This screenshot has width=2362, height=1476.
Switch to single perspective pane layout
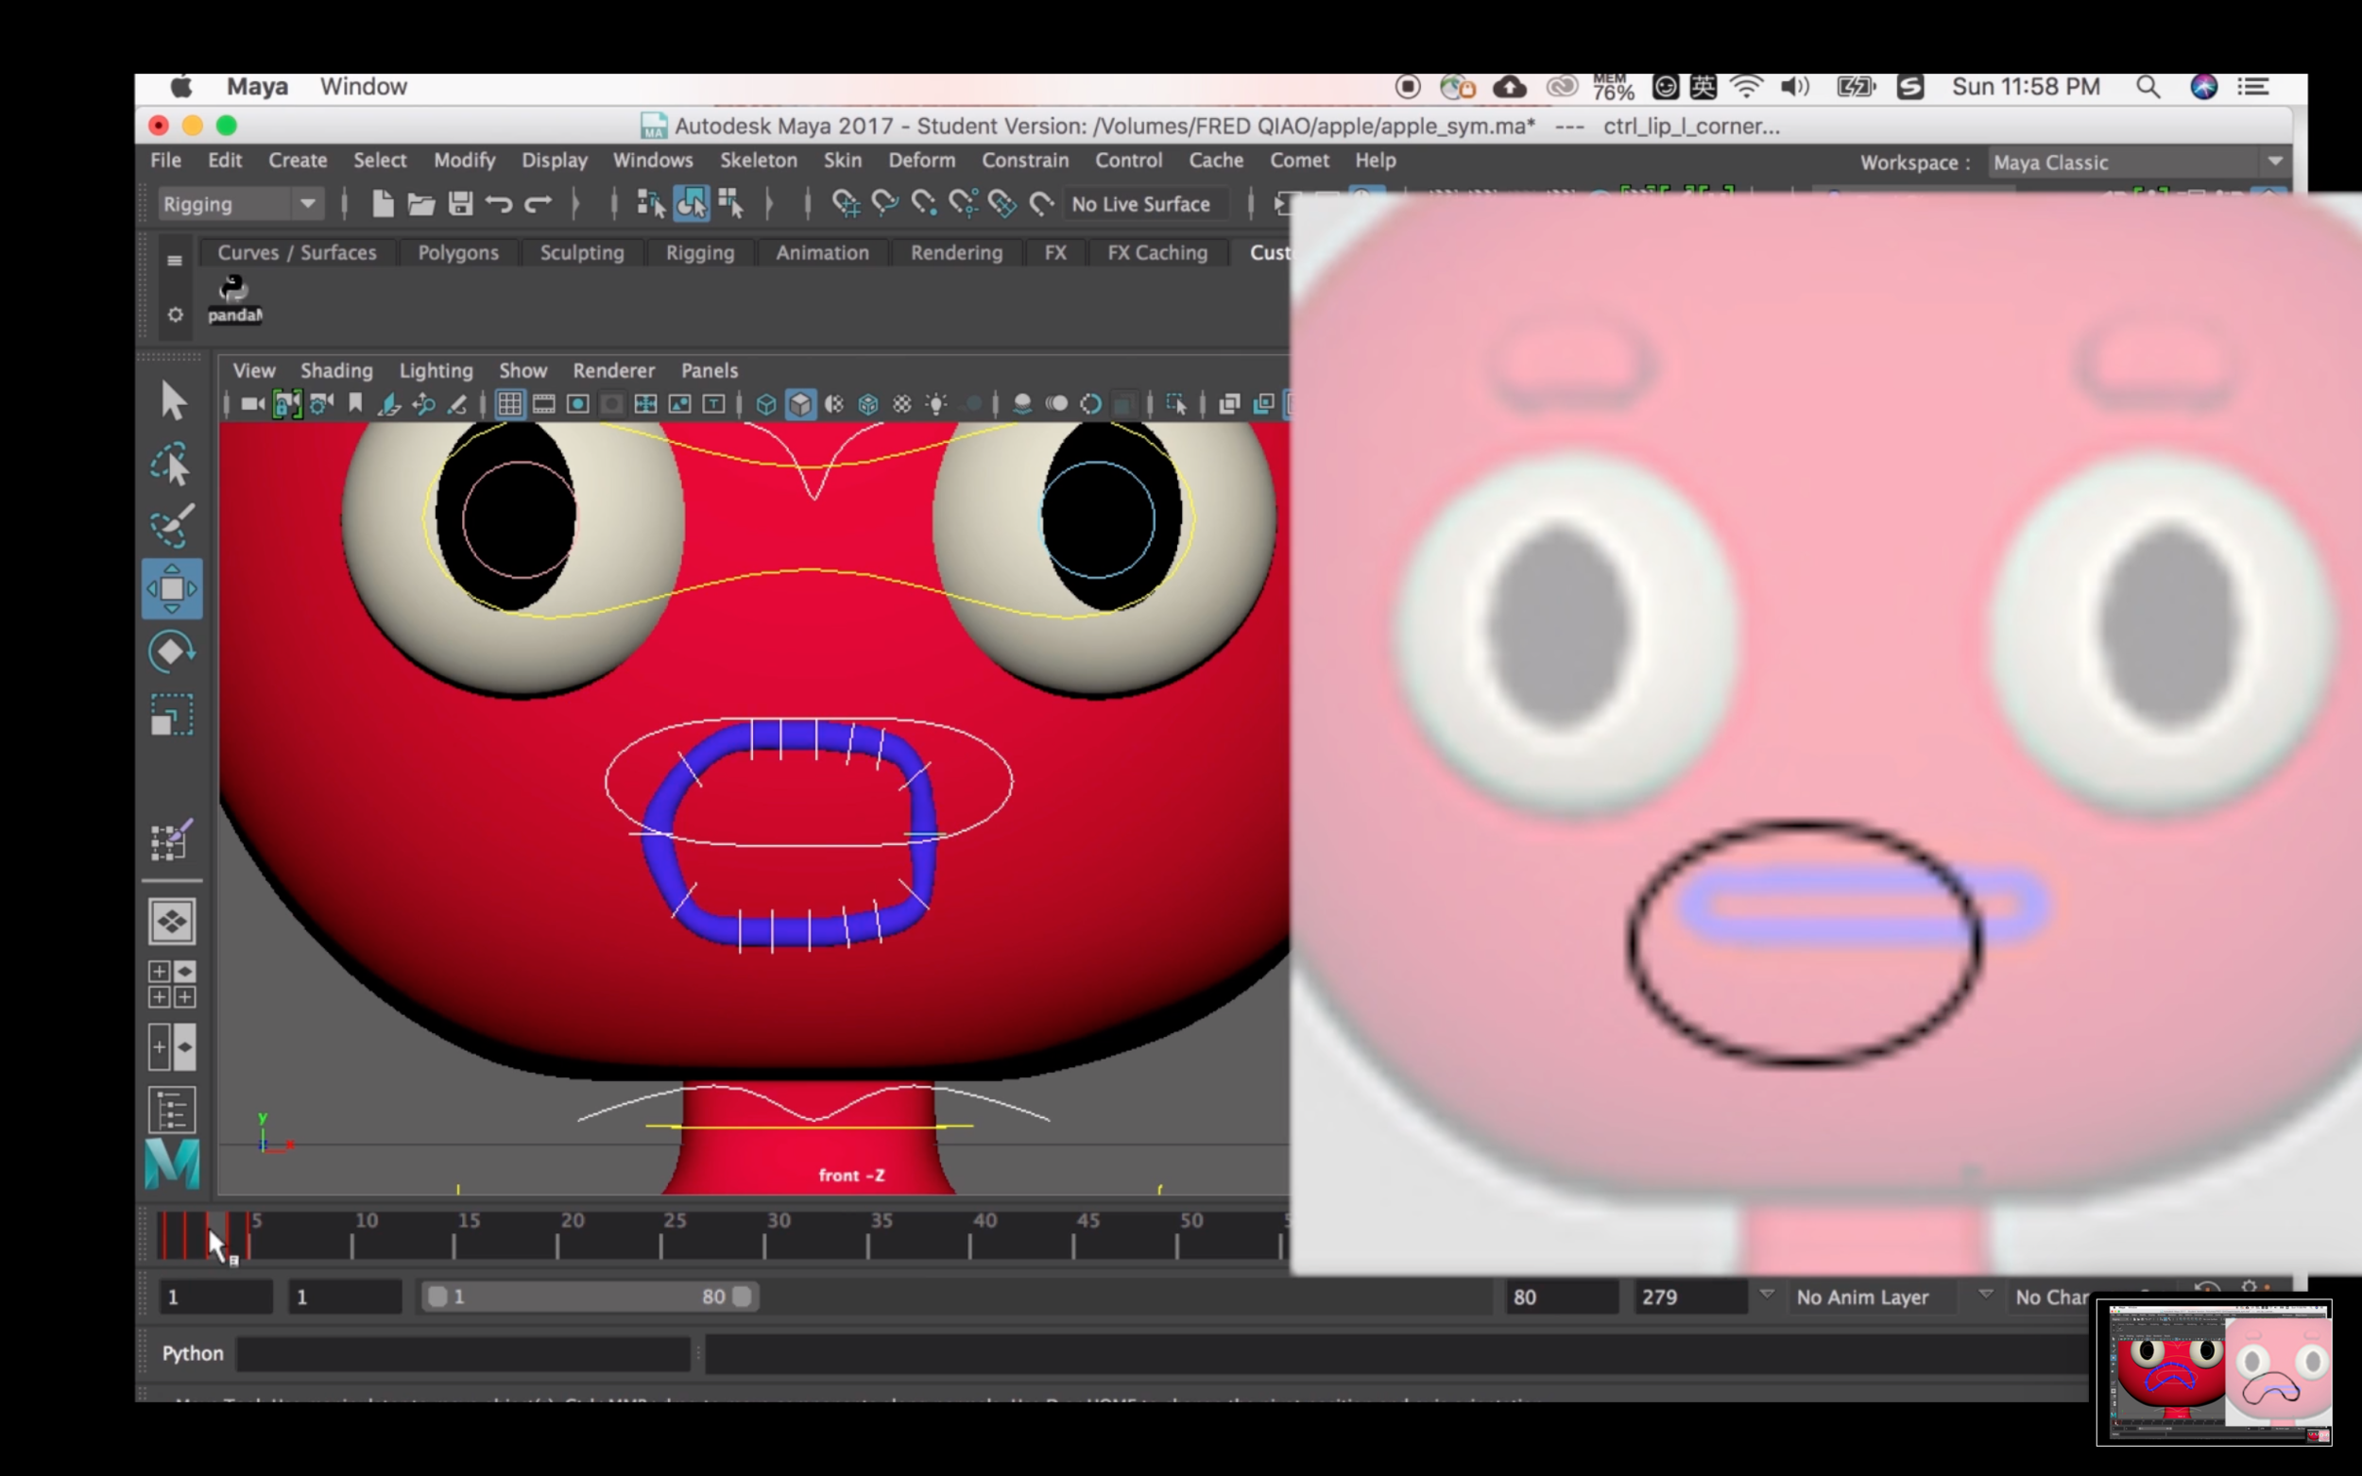[172, 922]
